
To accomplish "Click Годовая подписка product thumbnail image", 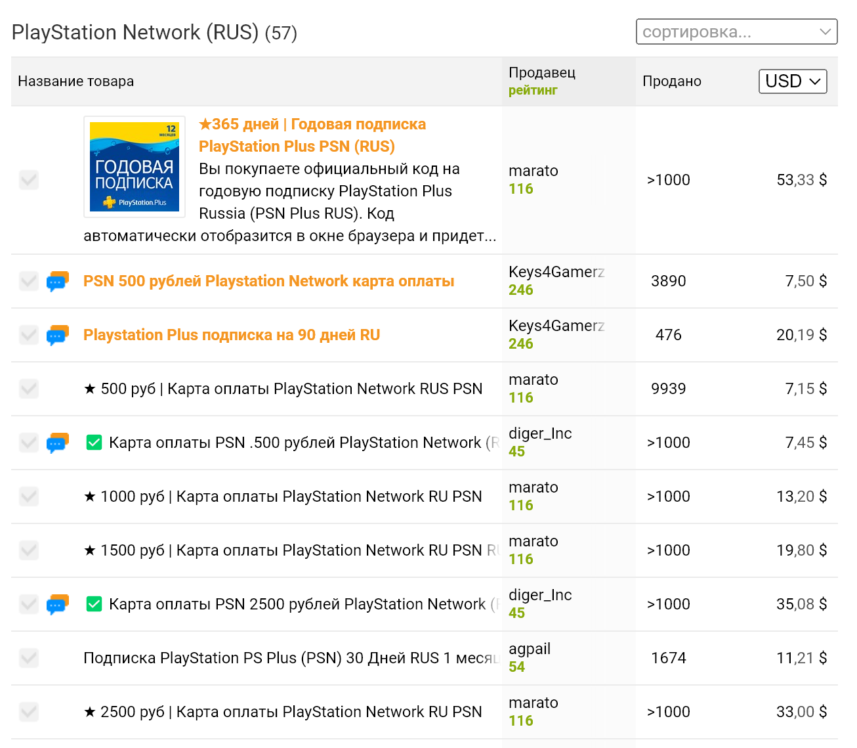I will tap(135, 167).
